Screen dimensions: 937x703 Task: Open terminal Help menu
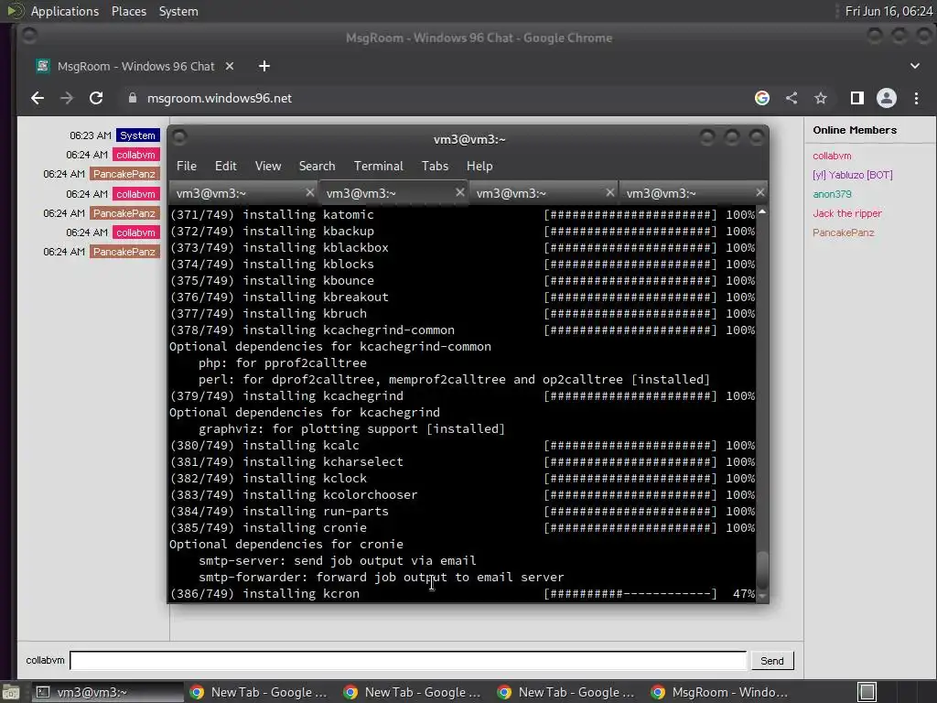click(479, 167)
